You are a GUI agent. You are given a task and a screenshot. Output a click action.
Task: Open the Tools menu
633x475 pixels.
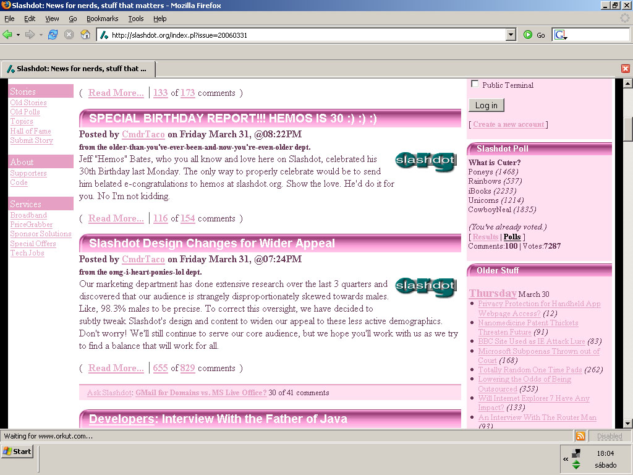coord(135,19)
